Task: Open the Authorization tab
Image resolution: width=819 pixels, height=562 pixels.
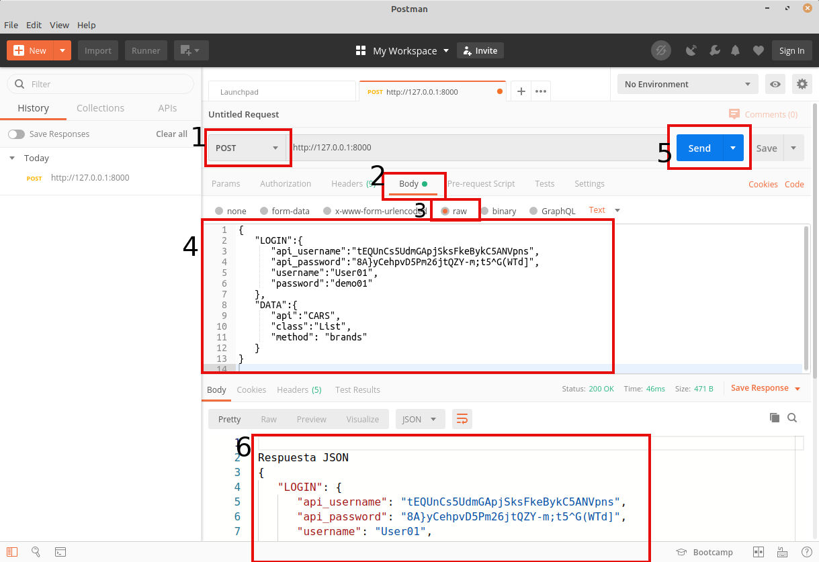Action: [286, 184]
